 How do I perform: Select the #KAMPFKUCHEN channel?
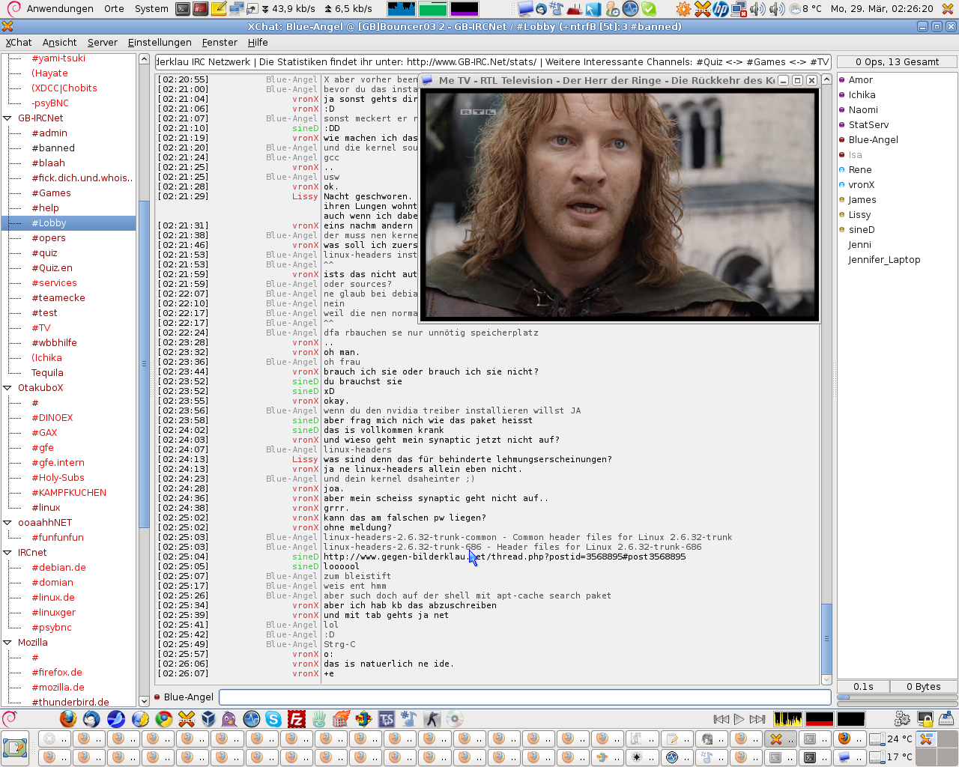69,493
